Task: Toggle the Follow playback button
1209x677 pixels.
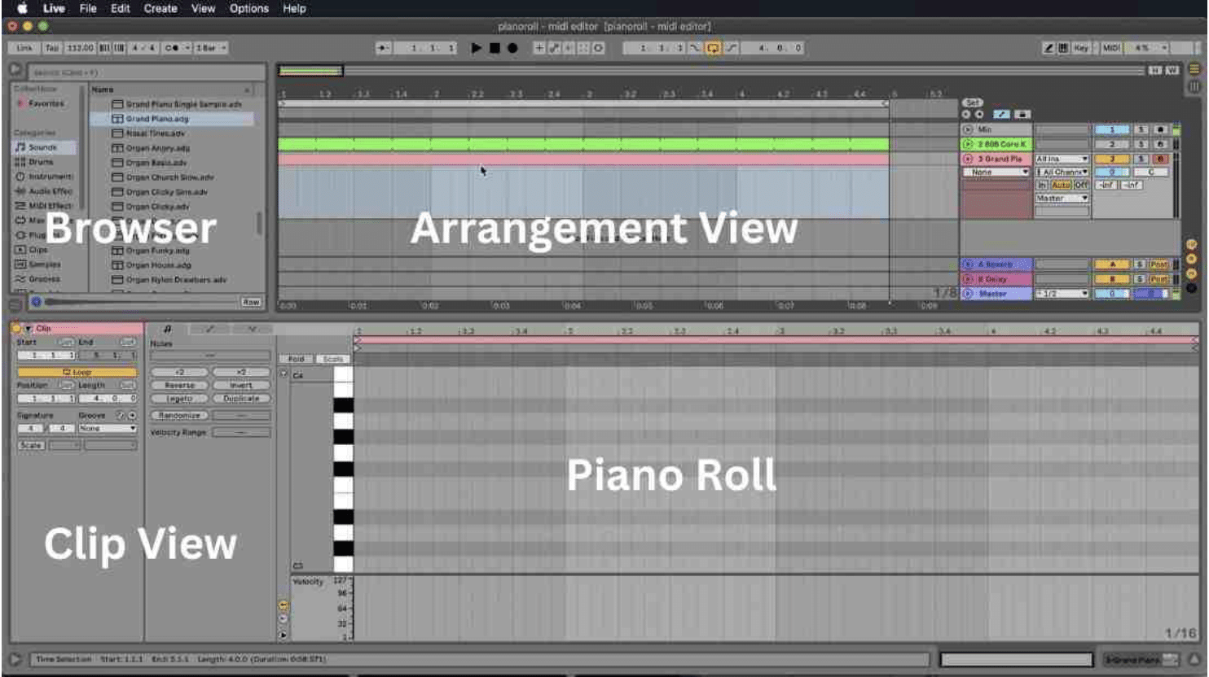Action: [x=383, y=48]
